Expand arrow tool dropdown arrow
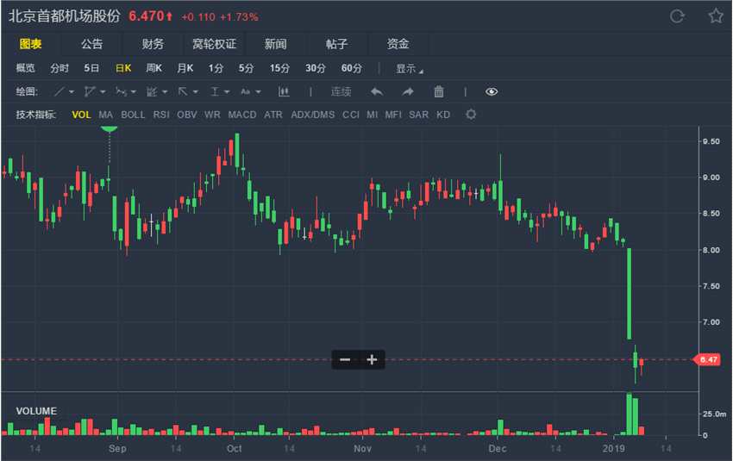The image size is (733, 461). point(196,92)
